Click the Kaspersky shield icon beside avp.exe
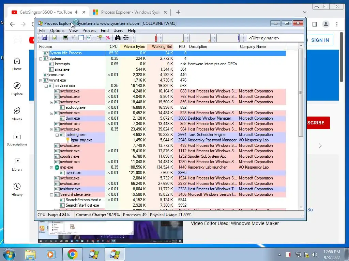The image size is (349, 261). click(x=57, y=167)
